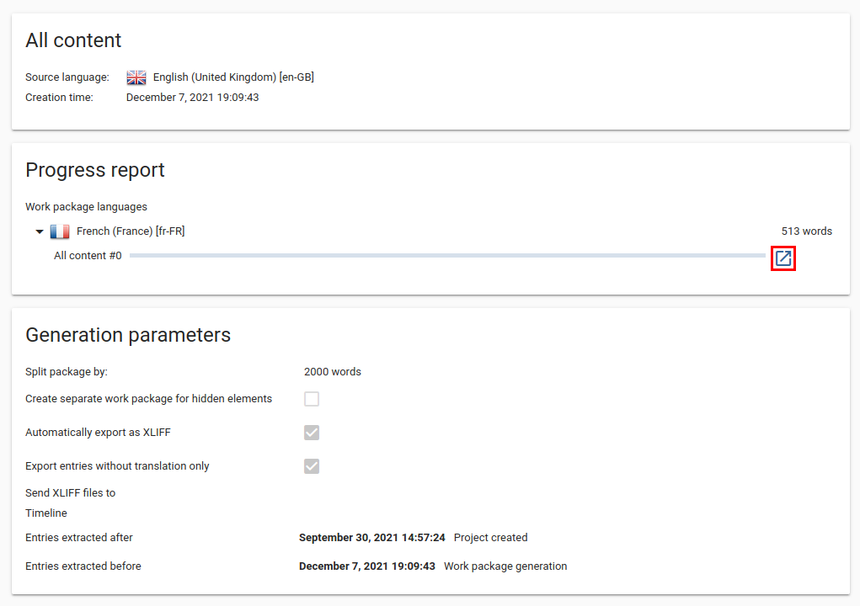
Task: Disable Automatically export as XLIFF
Action: point(312,432)
